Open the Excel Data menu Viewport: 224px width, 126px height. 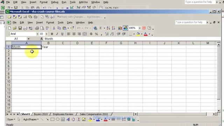point(70,22)
